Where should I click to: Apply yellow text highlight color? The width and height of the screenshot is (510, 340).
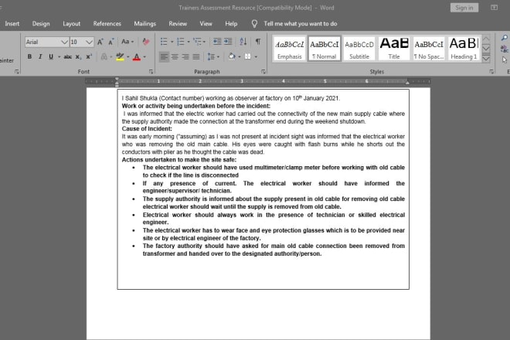pyautogui.click(x=120, y=56)
